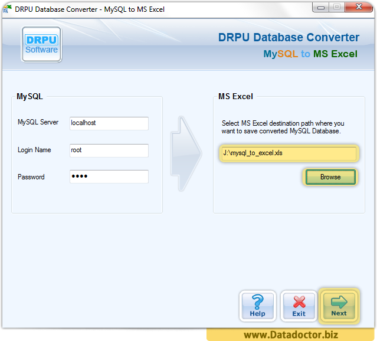Click the 'Password' label
This screenshot has width=377, height=341.
pyautogui.click(x=31, y=177)
